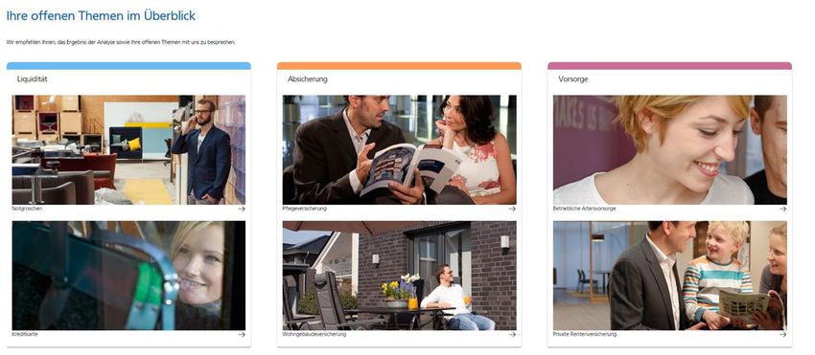The height and width of the screenshot is (355, 815).
Task: Click the arrow beside Private Rentenversicherung
Action: 782,335
